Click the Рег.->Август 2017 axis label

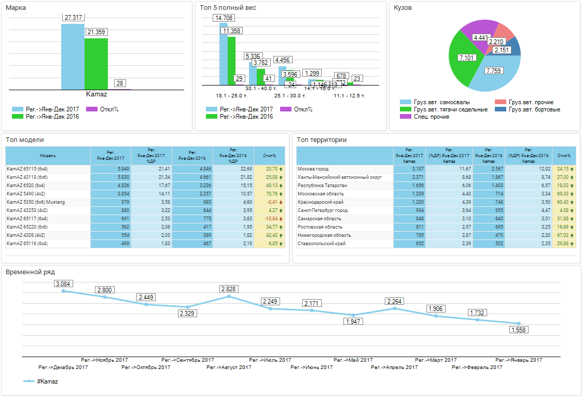tap(229, 367)
